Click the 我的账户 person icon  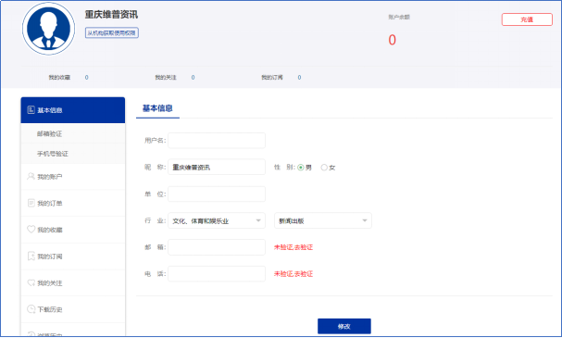click(x=31, y=176)
